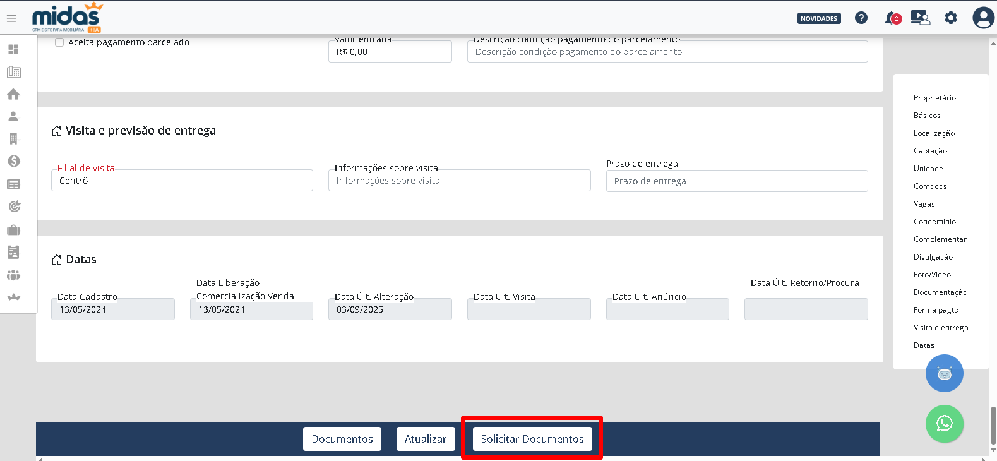Click the Informações sobre visita input

[x=459, y=181]
